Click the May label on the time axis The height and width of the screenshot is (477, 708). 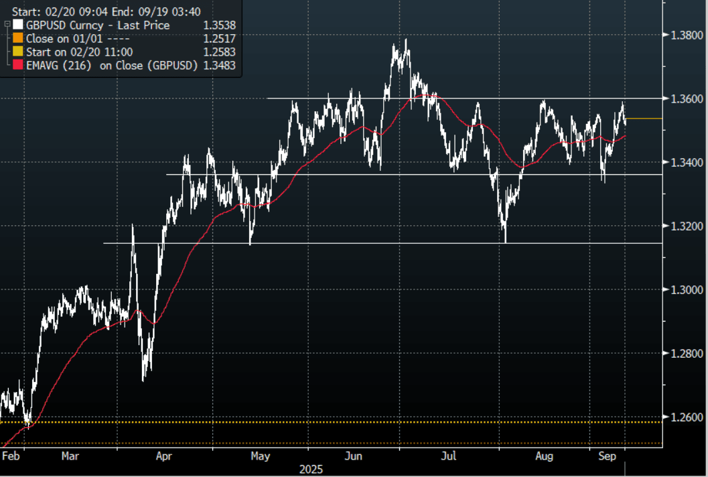(260, 456)
